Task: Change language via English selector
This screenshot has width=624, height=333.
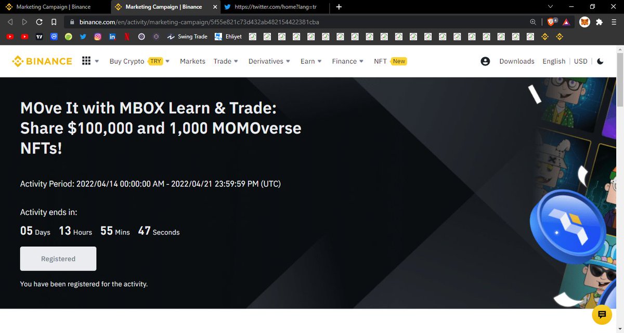Action: click(554, 61)
